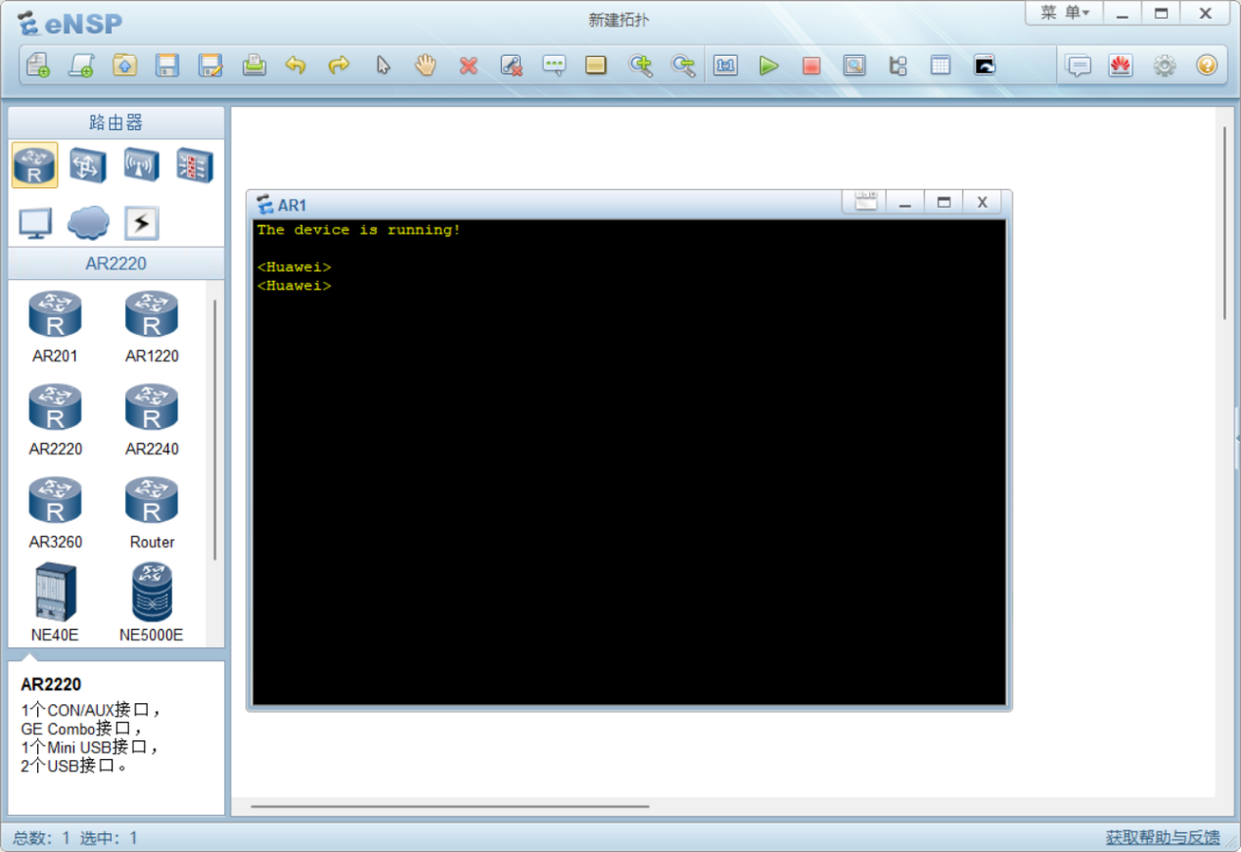Click the second new-topology sample icon
1241x852 pixels.
pos(81,66)
